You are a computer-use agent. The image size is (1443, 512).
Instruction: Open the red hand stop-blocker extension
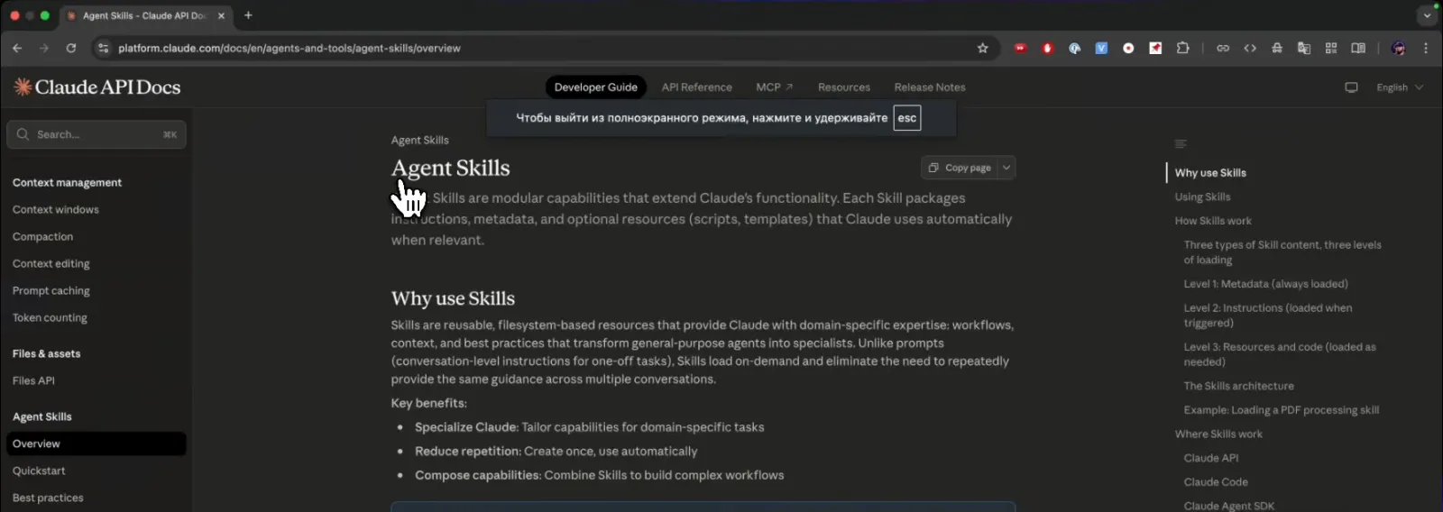(1047, 48)
